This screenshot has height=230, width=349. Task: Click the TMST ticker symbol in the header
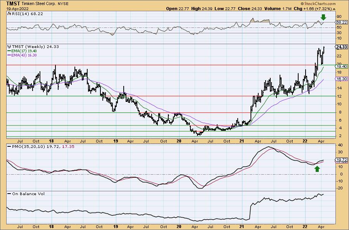pyautogui.click(x=13, y=3)
